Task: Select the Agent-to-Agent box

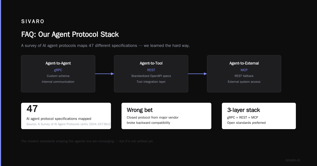Action: click(58, 74)
